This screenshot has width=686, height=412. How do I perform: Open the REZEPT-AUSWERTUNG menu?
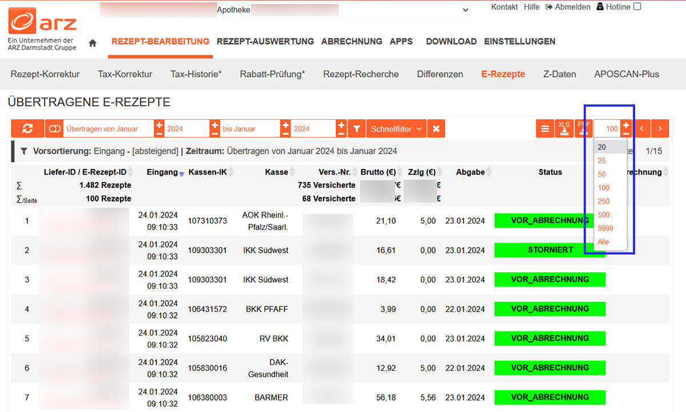coord(265,42)
